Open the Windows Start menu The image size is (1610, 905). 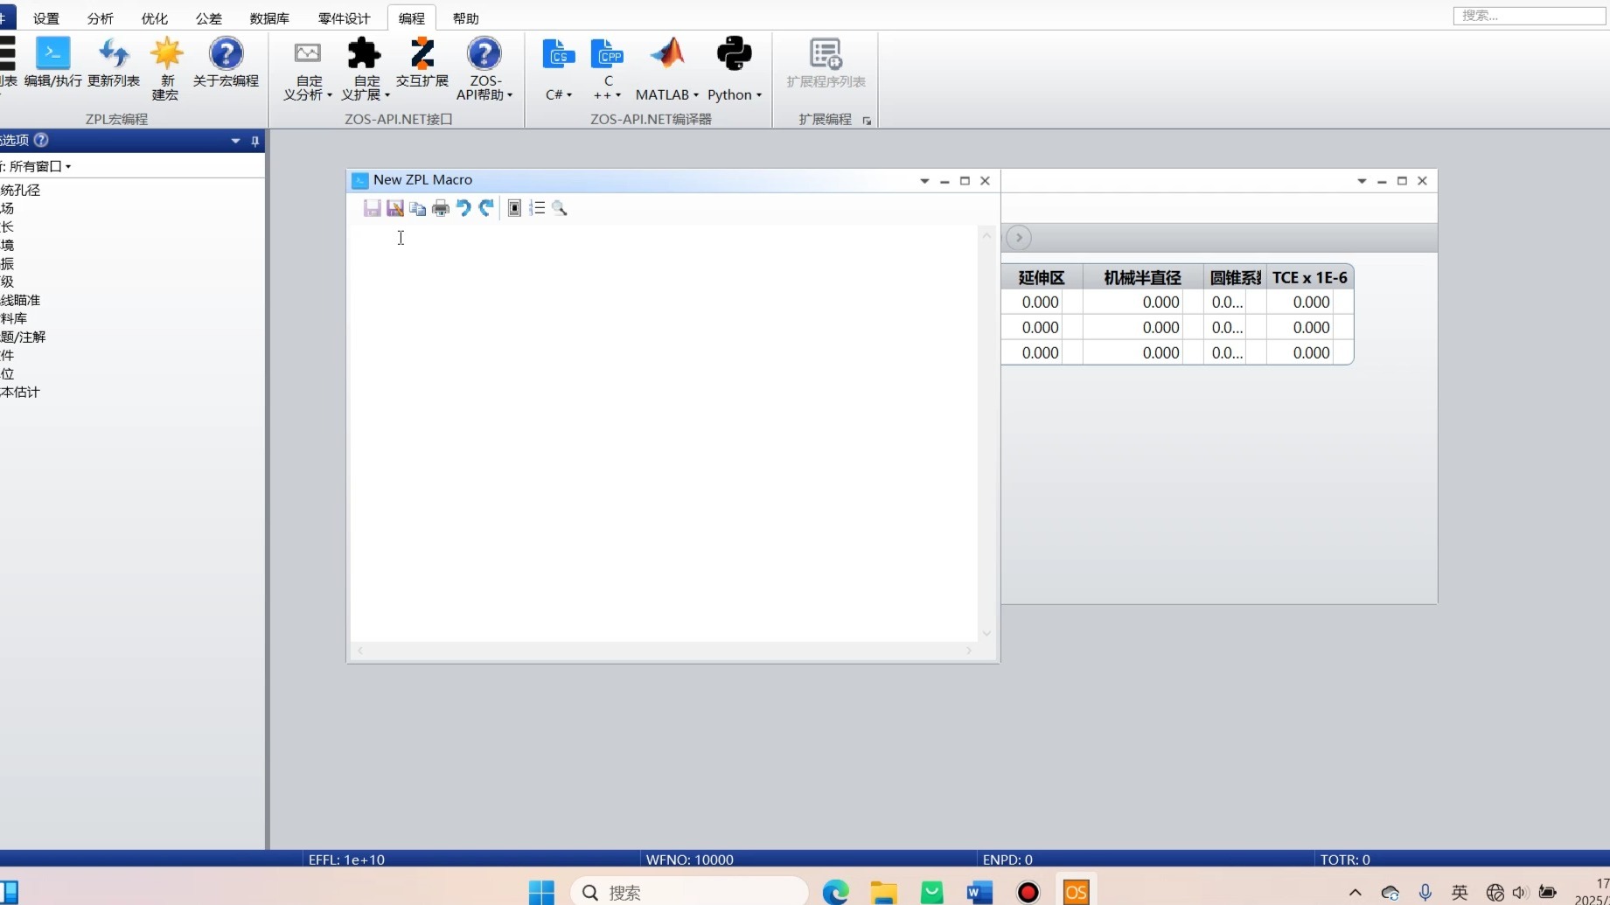[x=541, y=892]
